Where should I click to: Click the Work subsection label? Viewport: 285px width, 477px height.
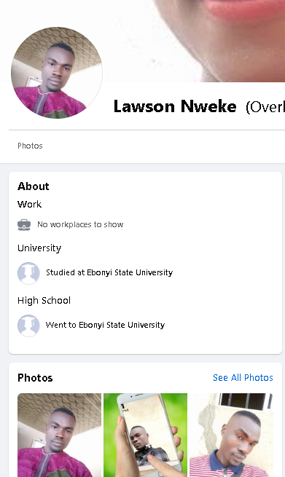click(29, 204)
